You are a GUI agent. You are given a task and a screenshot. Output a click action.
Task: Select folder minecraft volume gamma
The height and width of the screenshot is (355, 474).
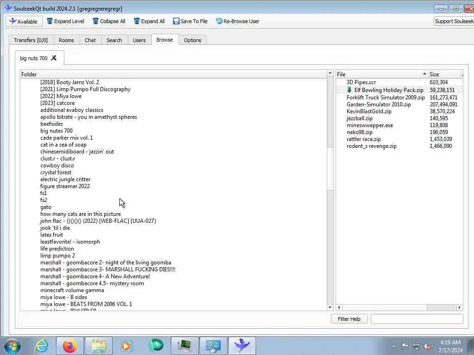click(72, 290)
